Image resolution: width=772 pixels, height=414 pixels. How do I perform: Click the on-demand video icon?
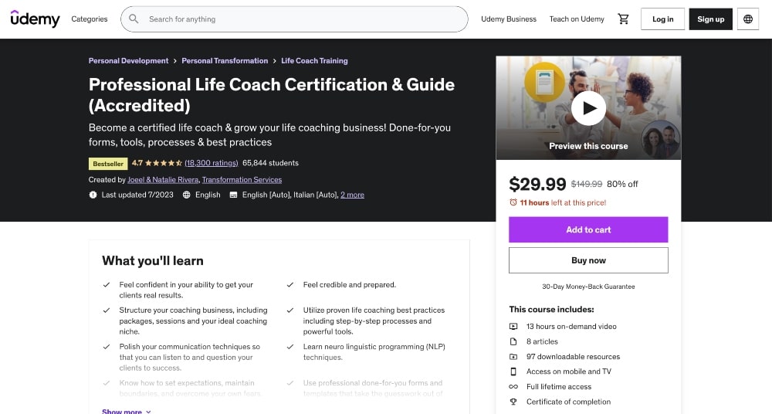(513, 327)
